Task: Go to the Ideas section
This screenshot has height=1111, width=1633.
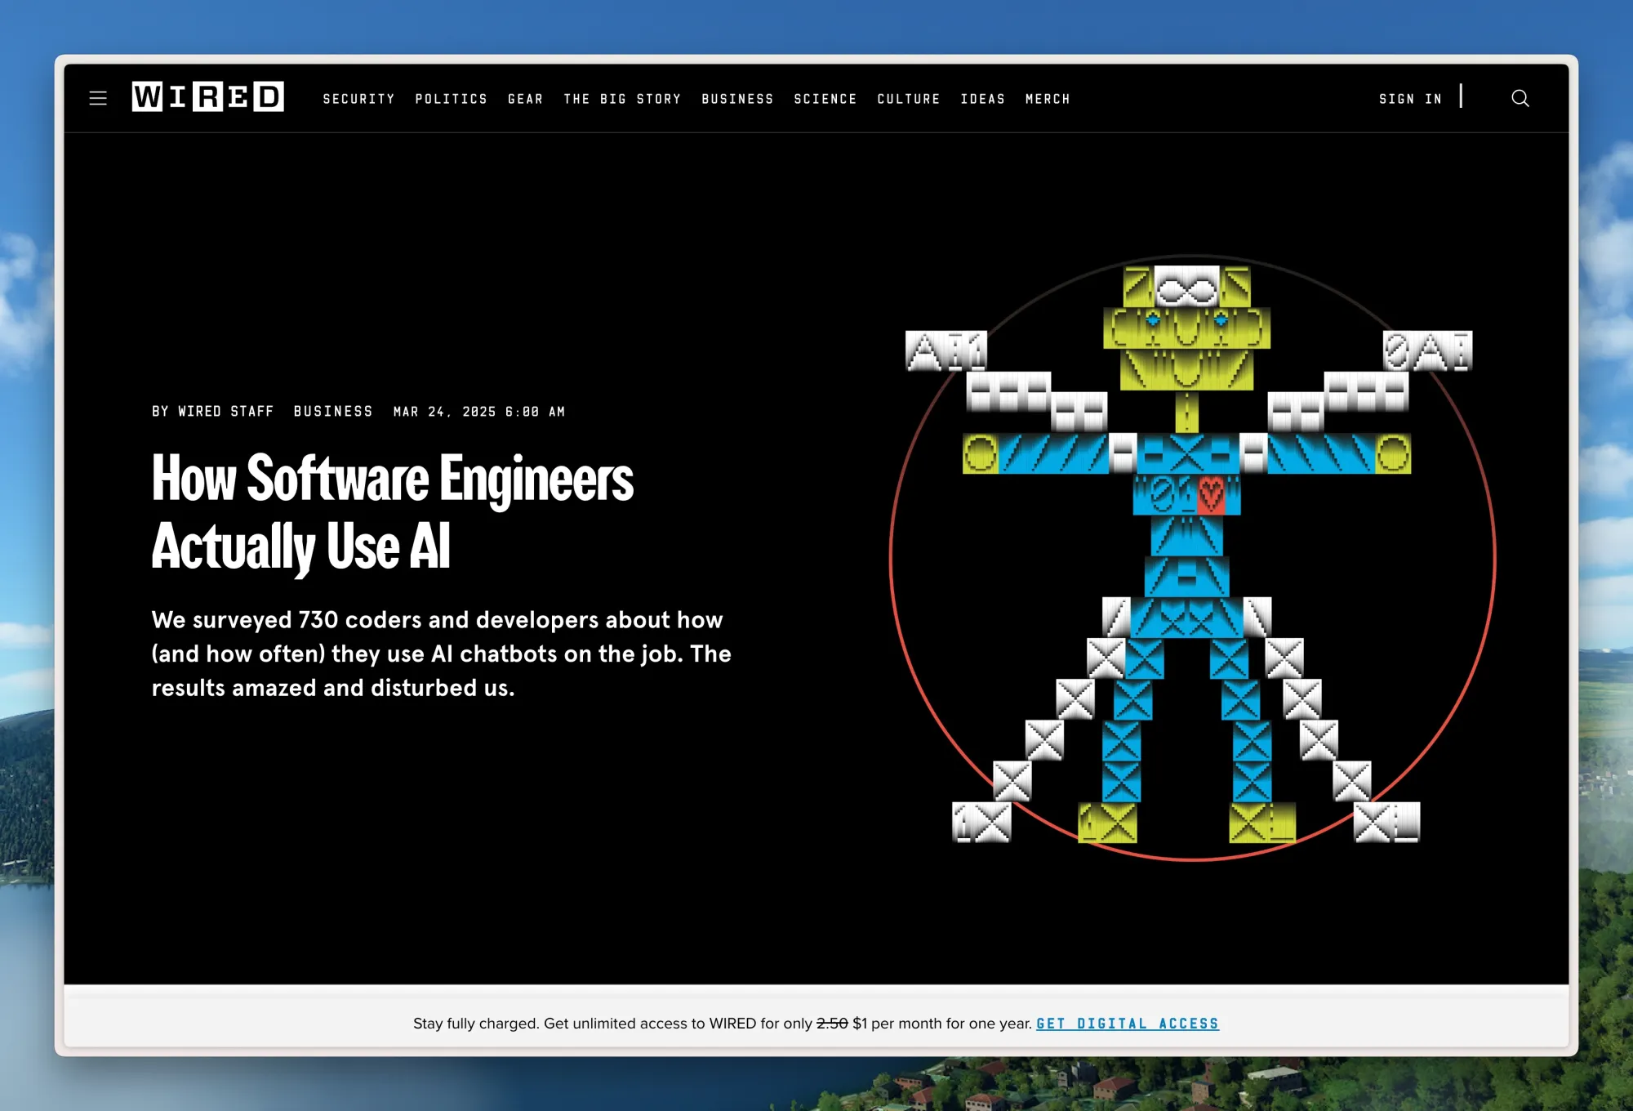Action: 982,99
